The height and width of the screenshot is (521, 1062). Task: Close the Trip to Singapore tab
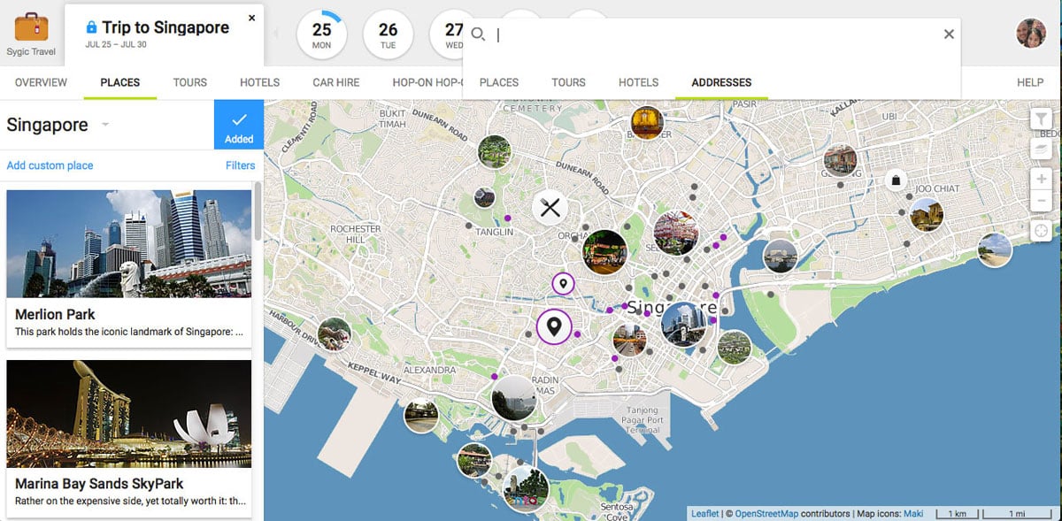click(x=252, y=18)
